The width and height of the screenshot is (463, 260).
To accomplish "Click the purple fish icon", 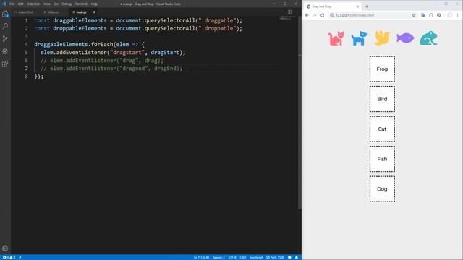I will [x=405, y=38].
